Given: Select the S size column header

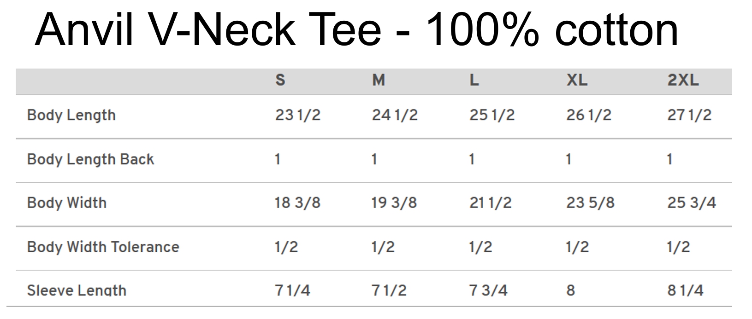Looking at the screenshot, I should (280, 80).
